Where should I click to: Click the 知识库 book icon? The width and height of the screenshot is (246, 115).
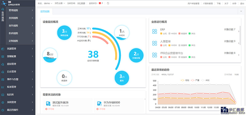3,95
